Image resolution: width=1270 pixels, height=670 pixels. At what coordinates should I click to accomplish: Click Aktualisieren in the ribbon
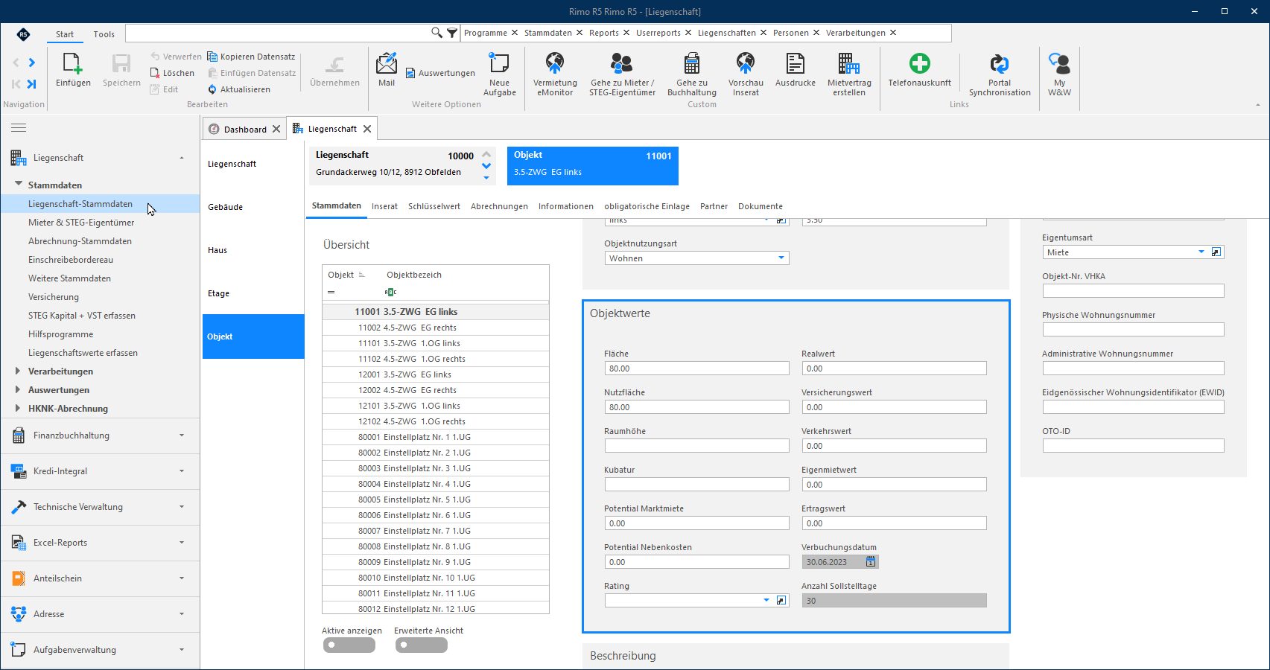point(239,89)
